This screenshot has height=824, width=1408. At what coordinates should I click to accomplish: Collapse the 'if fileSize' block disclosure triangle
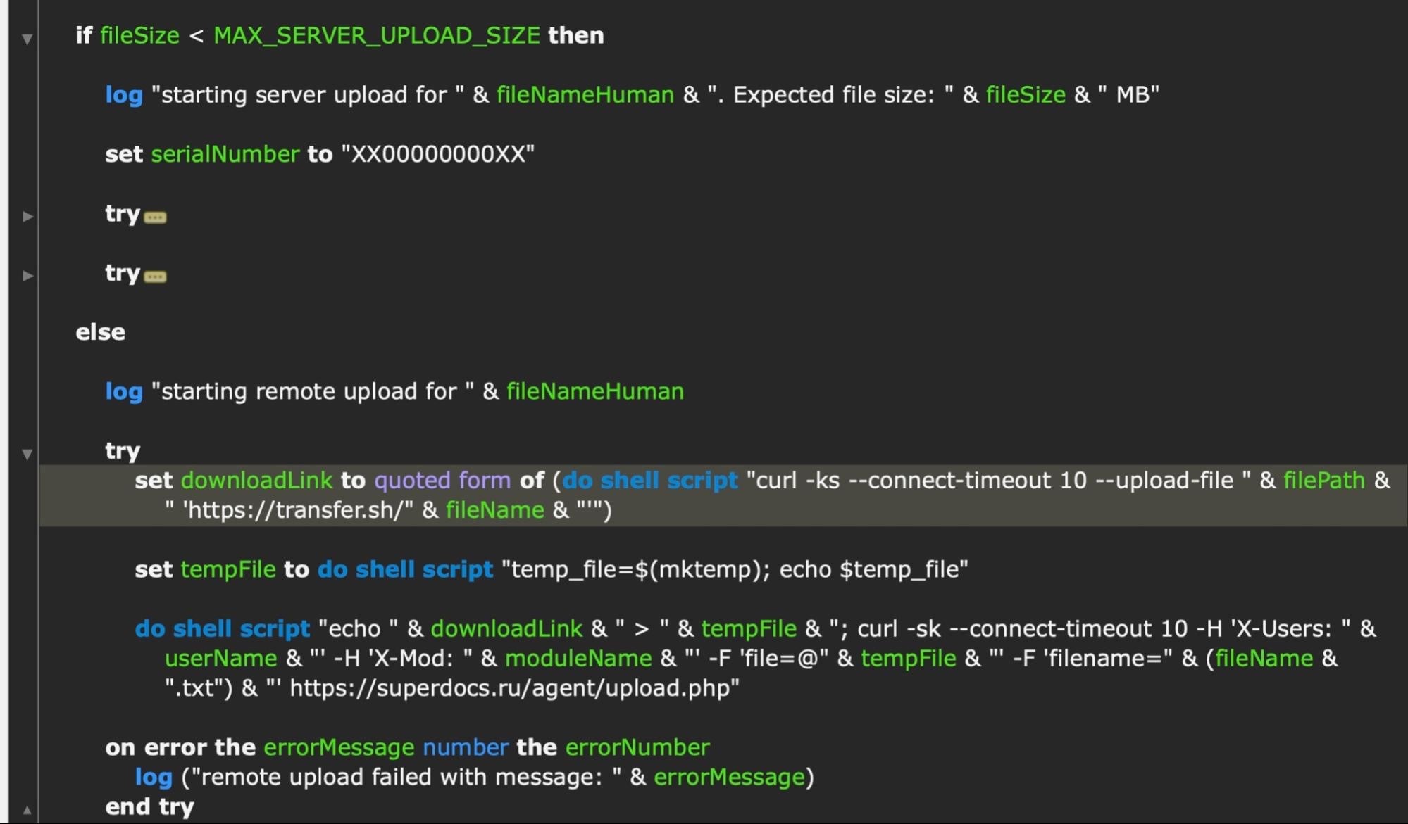point(27,39)
